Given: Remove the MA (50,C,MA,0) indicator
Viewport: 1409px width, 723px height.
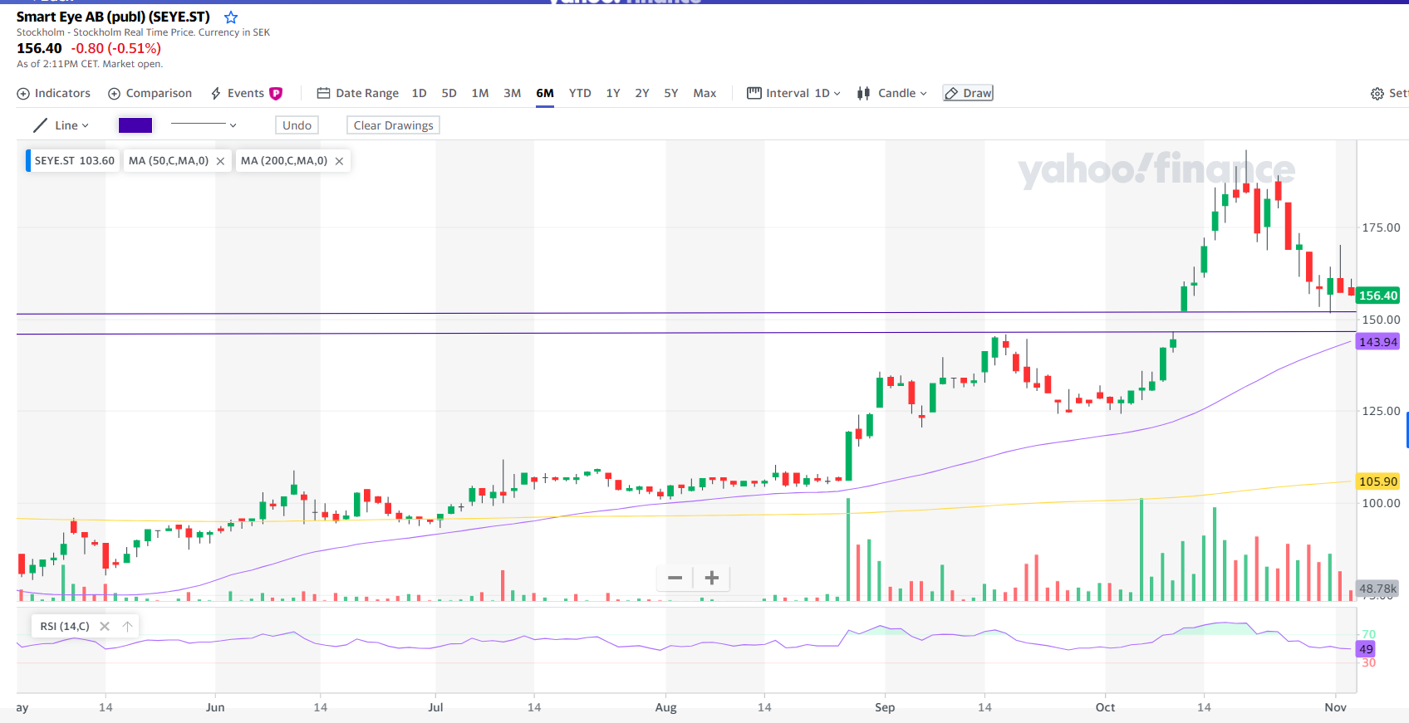Looking at the screenshot, I should [x=220, y=161].
